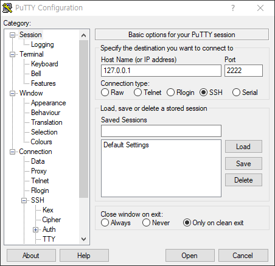275x266 pixels.
Task: Open the Bell settings category
Action: [x=36, y=74]
